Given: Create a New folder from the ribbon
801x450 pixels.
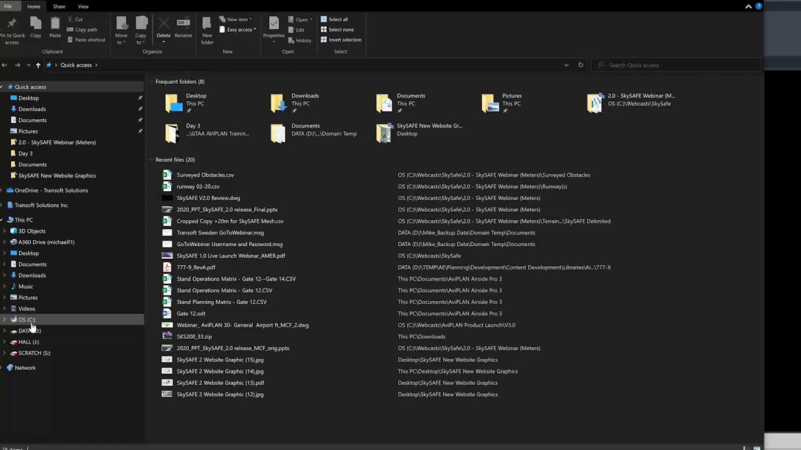Looking at the screenshot, I should 207,31.
